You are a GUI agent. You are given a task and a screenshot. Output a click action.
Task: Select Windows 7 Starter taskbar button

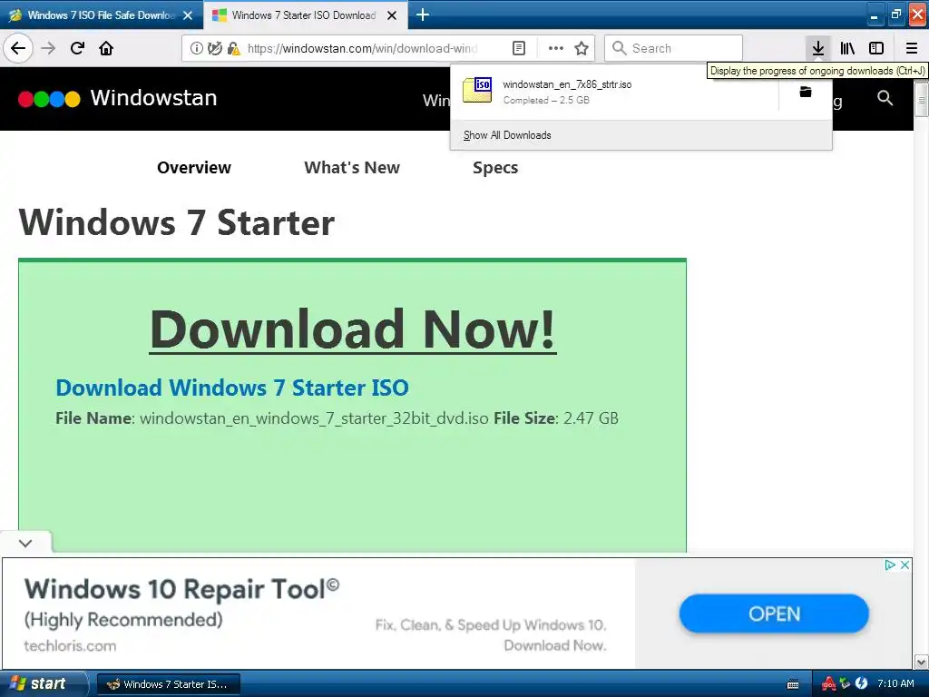tap(168, 684)
